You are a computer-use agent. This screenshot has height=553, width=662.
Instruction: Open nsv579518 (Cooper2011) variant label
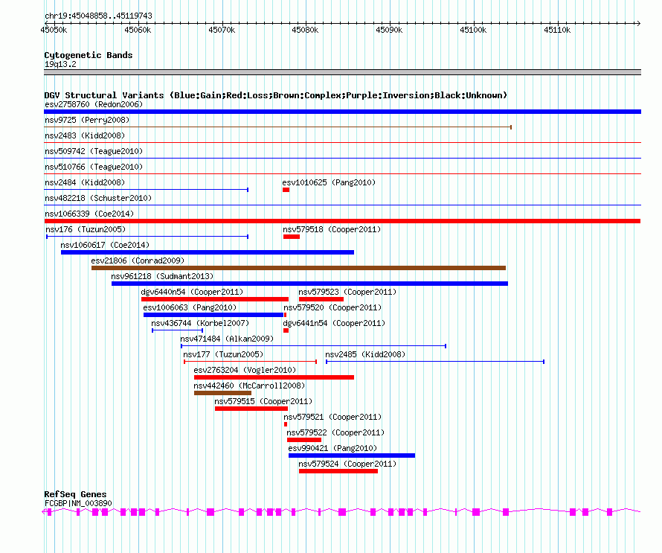[332, 229]
